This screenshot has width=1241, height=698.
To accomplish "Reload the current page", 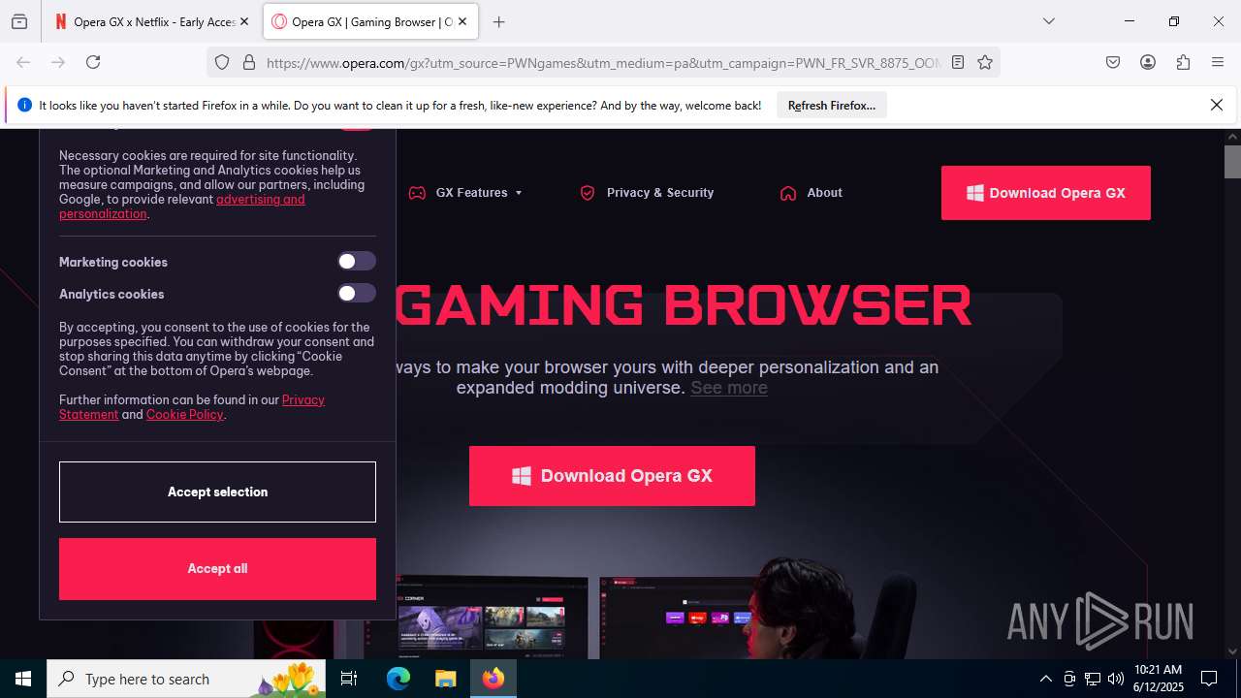I will tap(93, 62).
